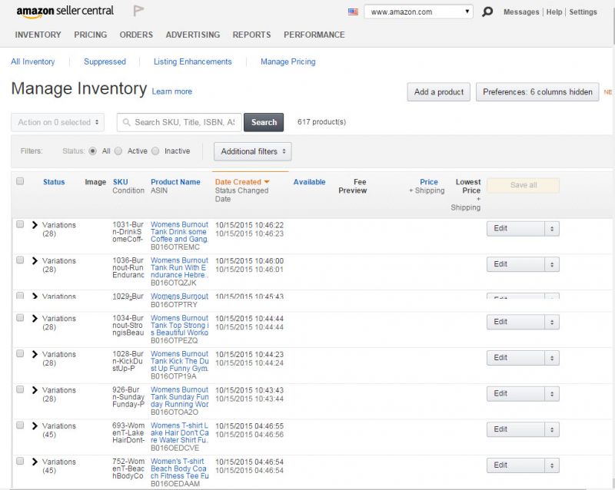Open the PERFORMANCE menu
This screenshot has height=490, width=615.
pos(314,35)
